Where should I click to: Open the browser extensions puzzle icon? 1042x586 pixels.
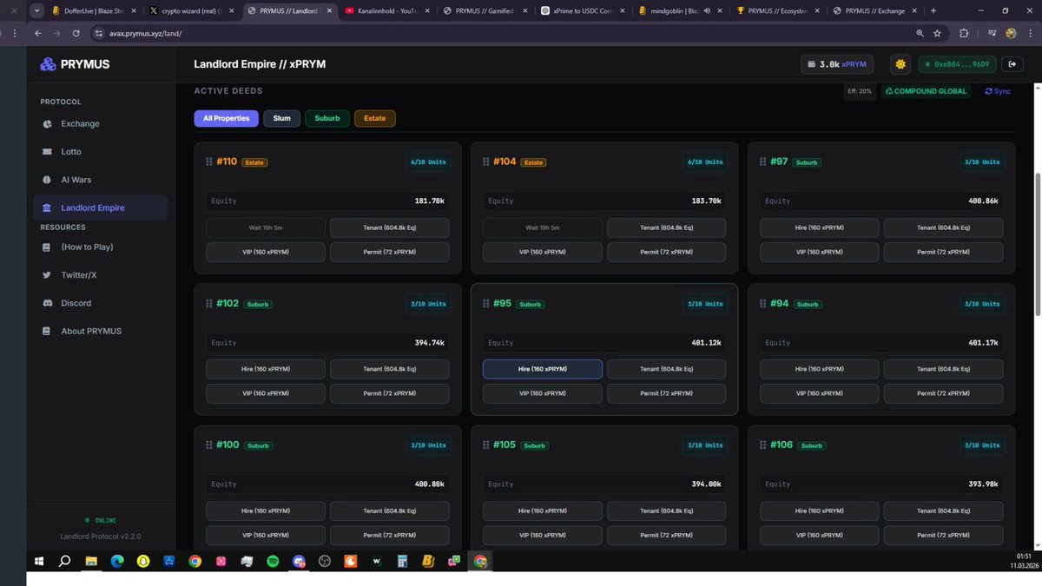965,33
